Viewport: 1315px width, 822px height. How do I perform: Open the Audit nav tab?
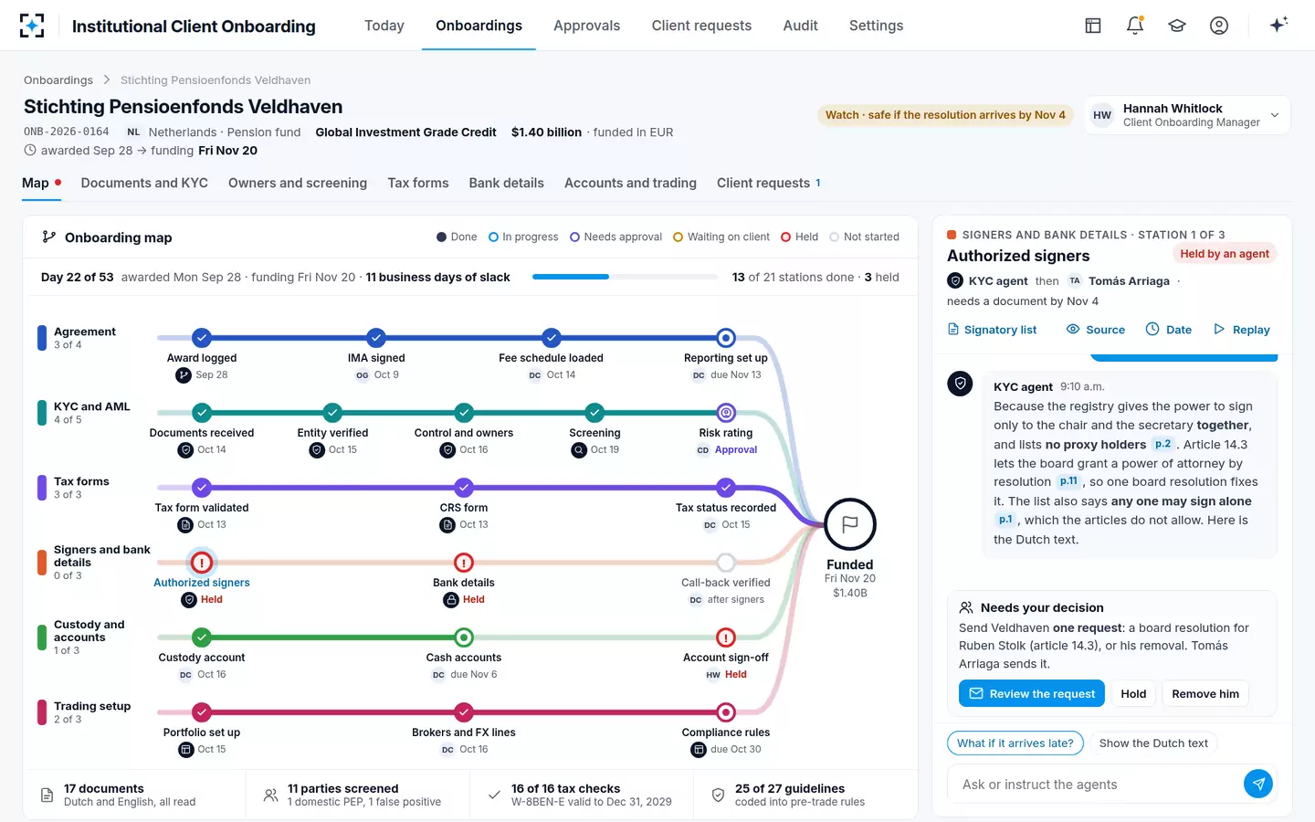point(800,26)
